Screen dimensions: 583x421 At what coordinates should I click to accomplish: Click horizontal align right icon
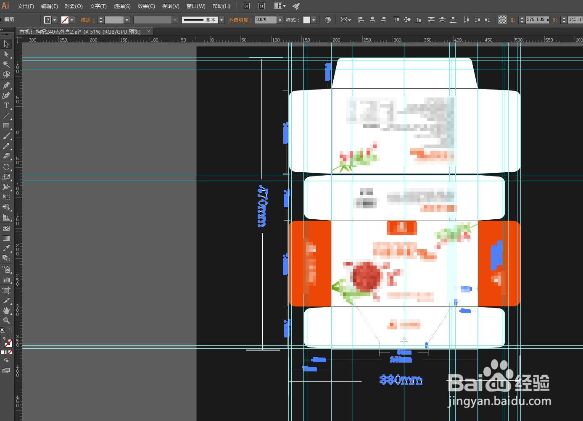383,20
